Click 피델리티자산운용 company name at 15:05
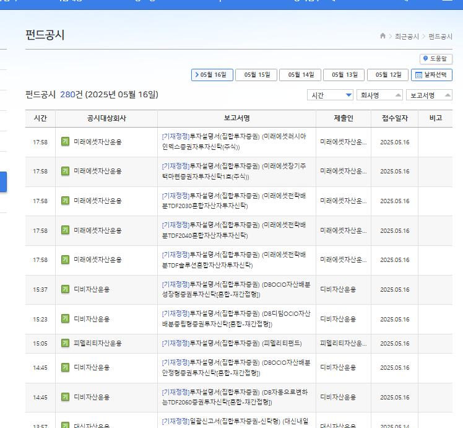The width and height of the screenshot is (463, 428). click(x=97, y=343)
